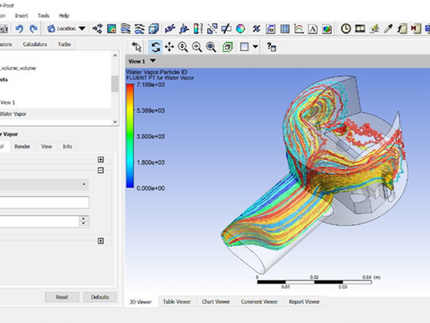Screen dimensions: 430x323
Task: Insert a Coordinate Frame
Action: [x=184, y=28]
